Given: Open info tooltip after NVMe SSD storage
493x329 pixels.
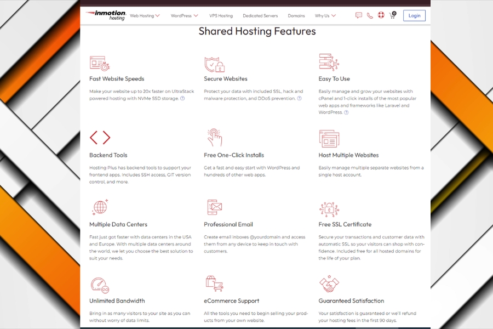Looking at the screenshot, I should pyautogui.click(x=182, y=98).
